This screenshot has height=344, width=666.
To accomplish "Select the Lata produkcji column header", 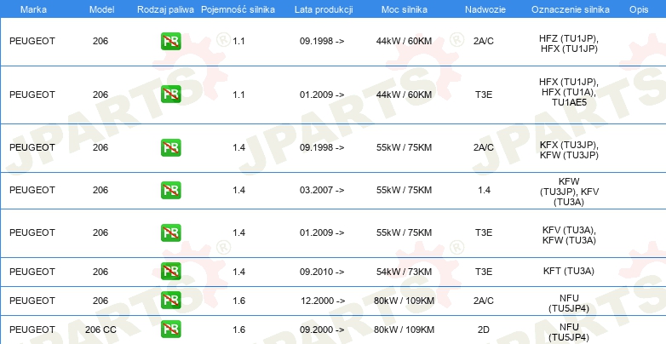I will pos(324,9).
